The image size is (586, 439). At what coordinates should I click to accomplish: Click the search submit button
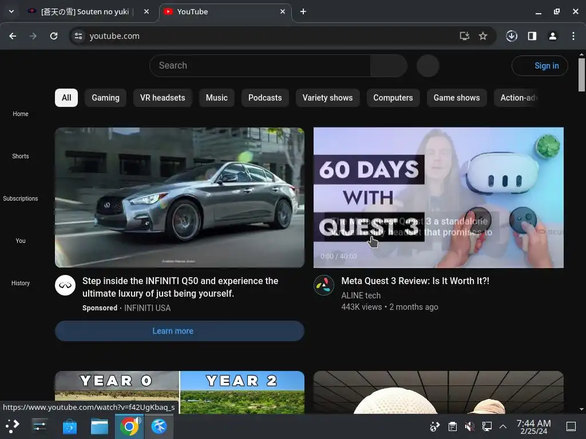(x=389, y=66)
